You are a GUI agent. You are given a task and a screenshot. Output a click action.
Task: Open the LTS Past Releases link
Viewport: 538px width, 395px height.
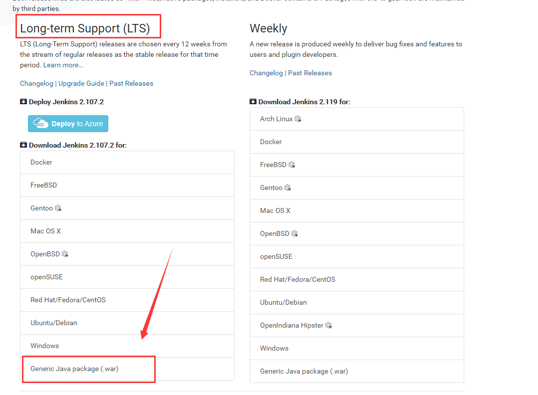(x=131, y=84)
